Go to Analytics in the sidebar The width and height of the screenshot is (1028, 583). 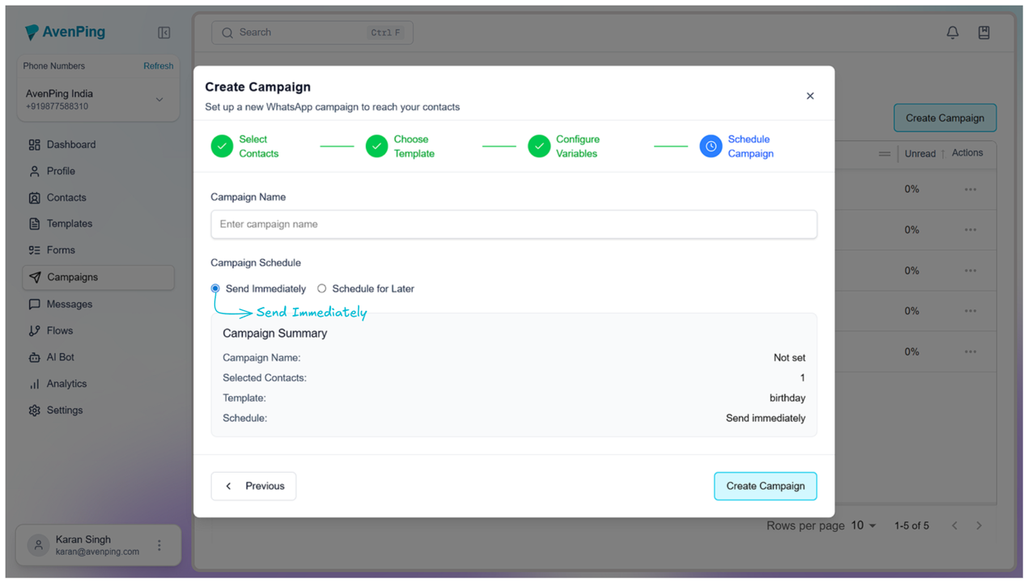click(66, 384)
